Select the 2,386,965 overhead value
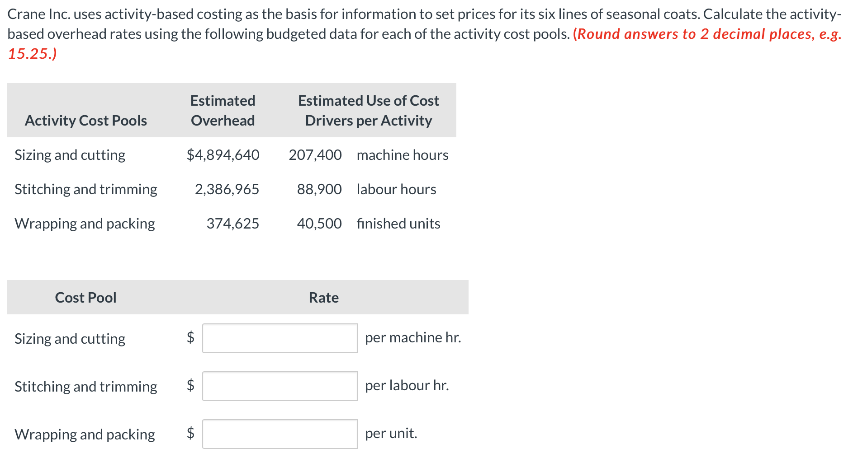The image size is (853, 467). (x=227, y=189)
